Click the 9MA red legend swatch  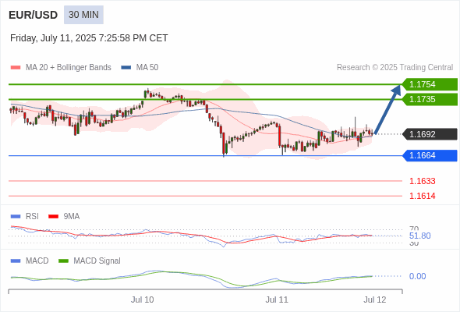coord(53,217)
